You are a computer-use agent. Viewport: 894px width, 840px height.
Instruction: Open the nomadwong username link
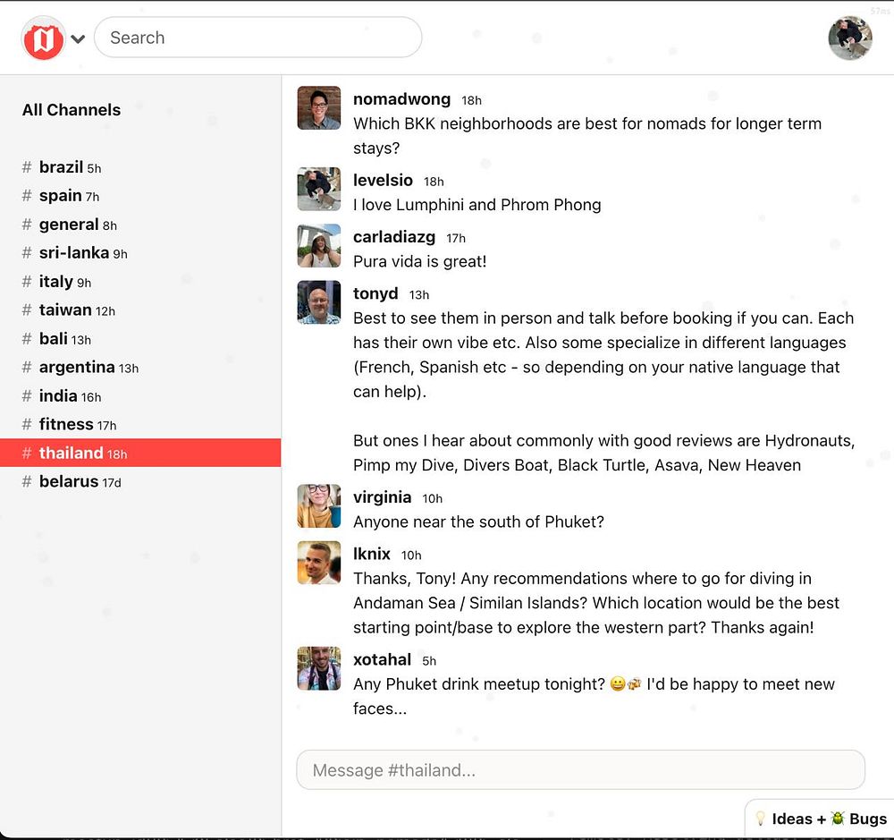click(401, 99)
